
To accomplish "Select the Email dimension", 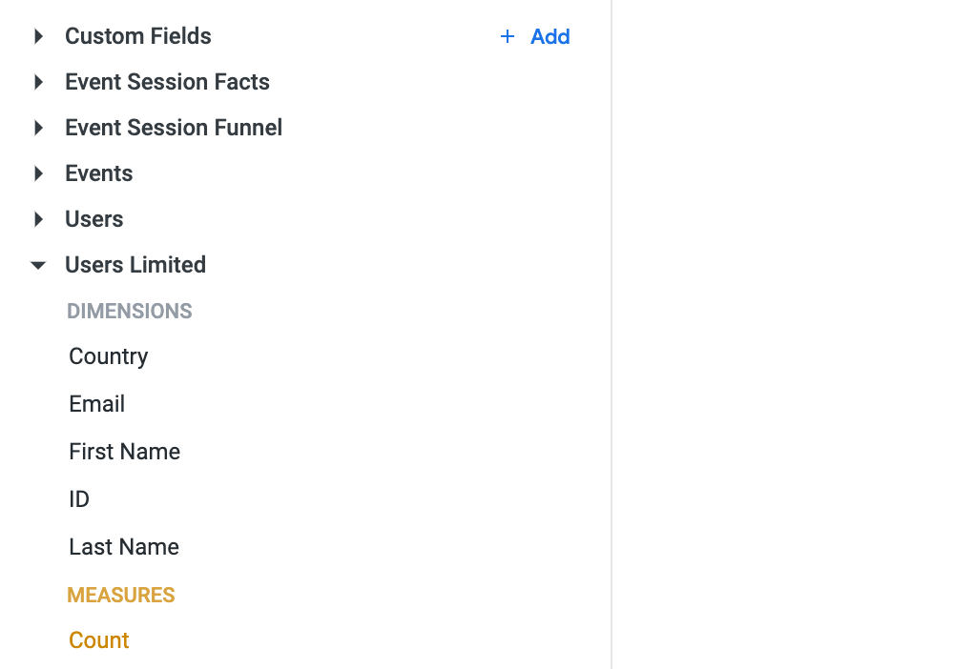I will [96, 404].
